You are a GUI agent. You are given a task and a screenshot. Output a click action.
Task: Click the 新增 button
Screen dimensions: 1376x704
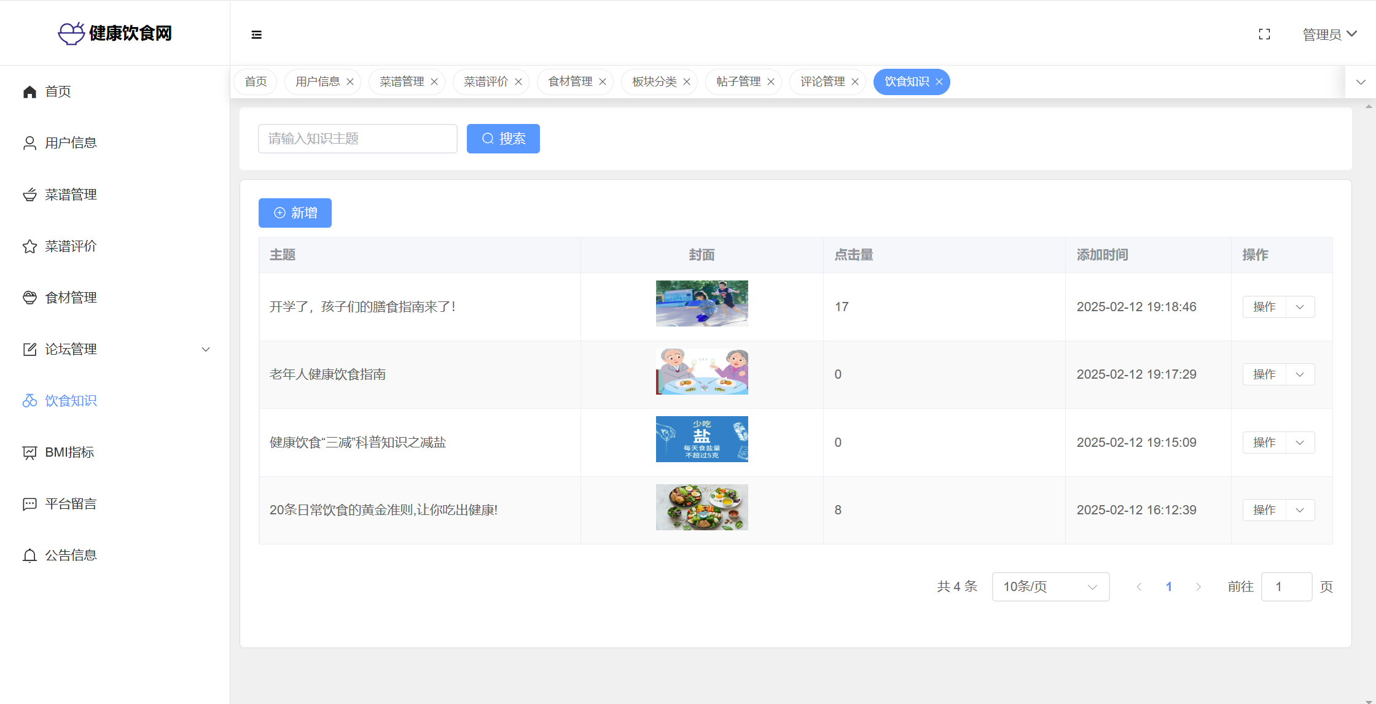point(295,213)
